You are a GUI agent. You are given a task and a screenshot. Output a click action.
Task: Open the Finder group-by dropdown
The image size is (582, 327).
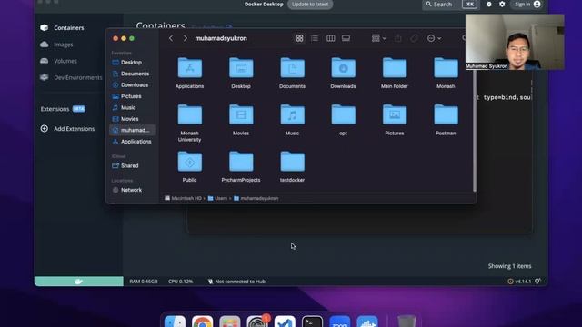[378, 38]
